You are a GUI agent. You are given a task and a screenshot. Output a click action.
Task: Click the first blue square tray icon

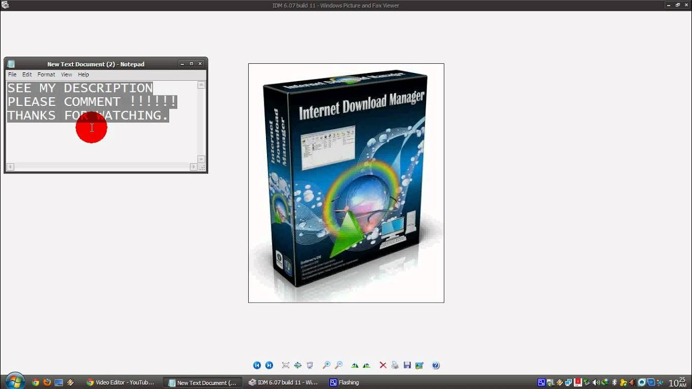[x=541, y=383]
